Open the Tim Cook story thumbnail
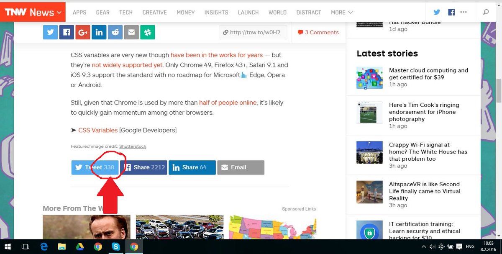 (370, 112)
